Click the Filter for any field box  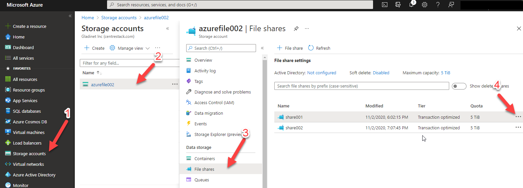point(130,63)
